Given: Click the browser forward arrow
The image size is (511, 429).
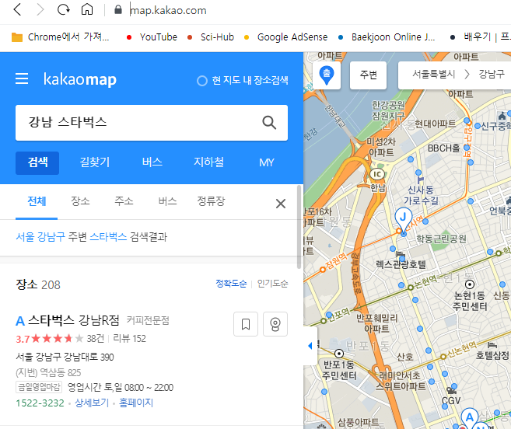Looking at the screenshot, I should [x=40, y=10].
